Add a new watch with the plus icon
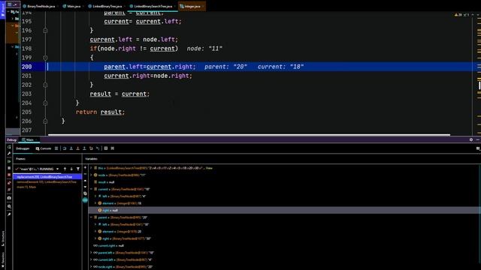 (x=85, y=168)
